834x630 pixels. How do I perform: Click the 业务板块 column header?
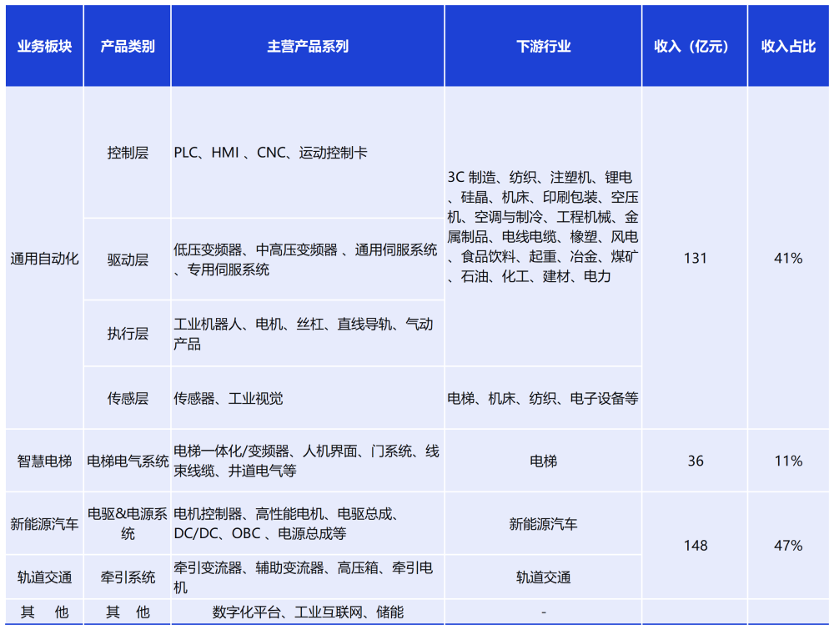(43, 46)
